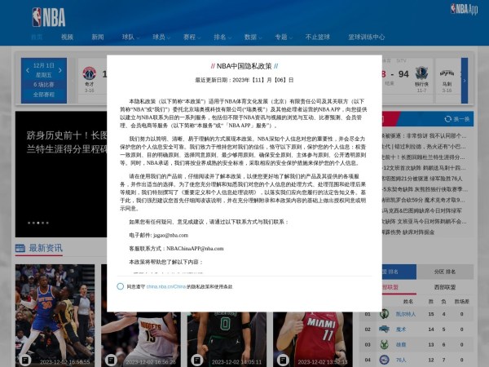
Task: Check the agree to privacy policy radio button
Action: click(x=121, y=286)
